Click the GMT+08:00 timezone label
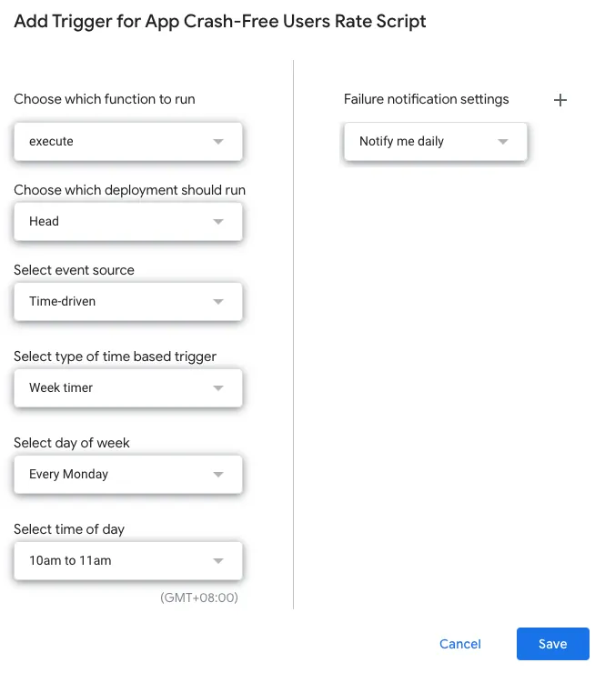Image resolution: width=605 pixels, height=673 pixels. coord(198,598)
